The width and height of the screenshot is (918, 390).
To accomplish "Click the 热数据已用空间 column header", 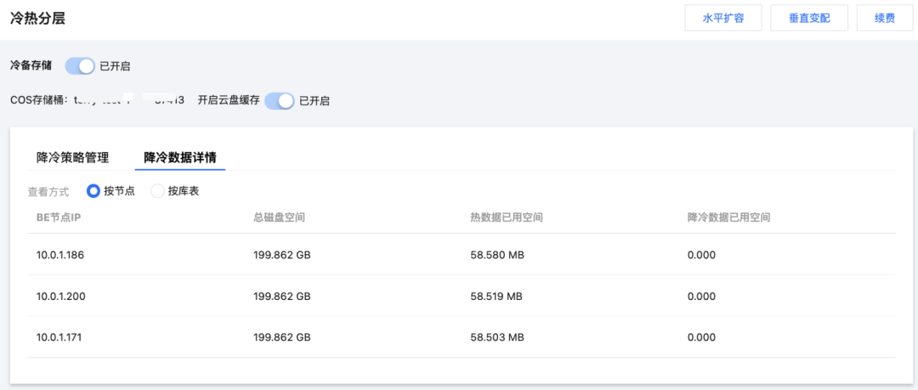I will point(506,218).
